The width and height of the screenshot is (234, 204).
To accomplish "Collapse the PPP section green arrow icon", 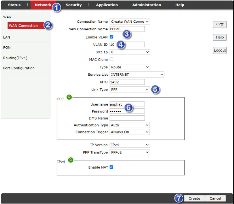I will (69, 97).
